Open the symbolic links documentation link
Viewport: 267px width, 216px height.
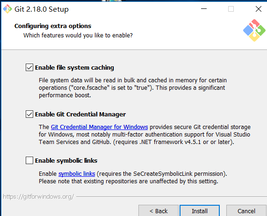click(77, 173)
